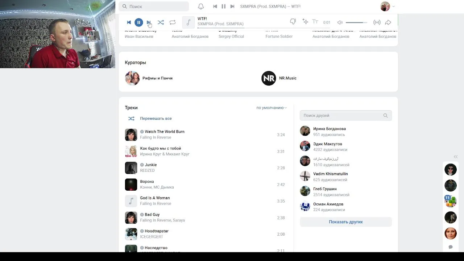Open the new message bubble icon
464x261 pixels.
(x=451, y=247)
